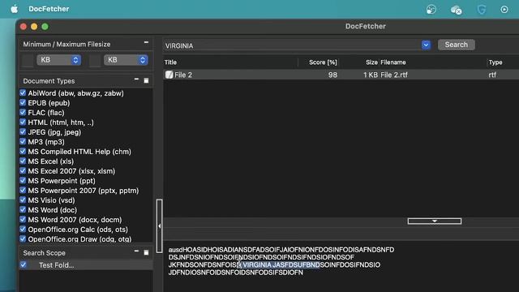The image size is (519, 292).
Task: Open the search history dropdown arrow
Action: 426,45
